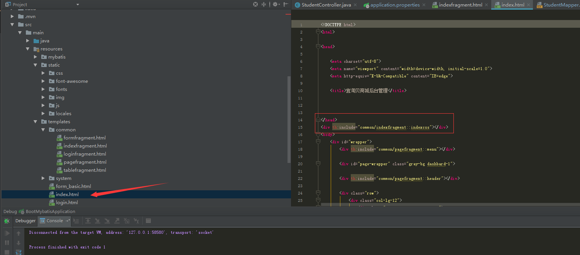The height and width of the screenshot is (255, 580).
Task: Select the img folder in the tree
Action: click(x=57, y=97)
